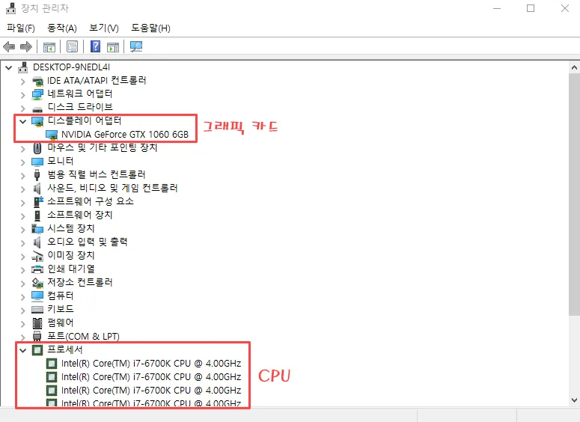Click the show/hide console tree icon
This screenshot has width=580, height=422.
point(49,47)
